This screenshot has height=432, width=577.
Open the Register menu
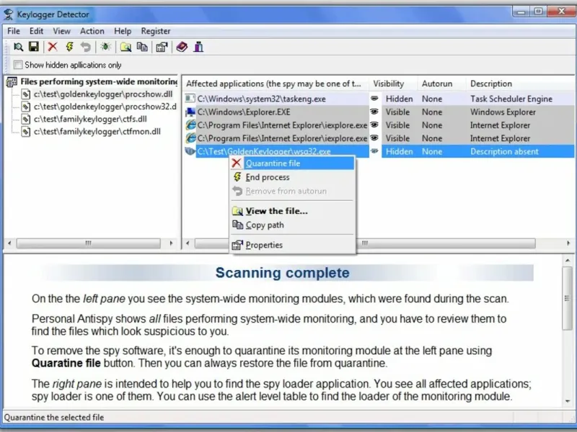[156, 31]
